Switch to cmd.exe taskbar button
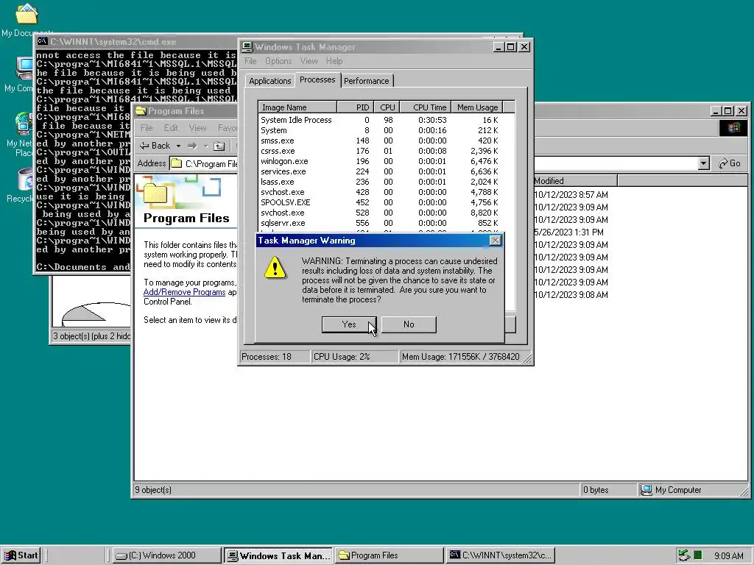The width and height of the screenshot is (754, 565). point(501,555)
